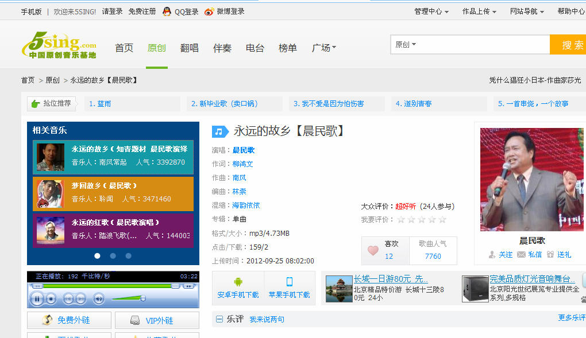
Task: Click the heart icon to like the song
Action: click(373, 250)
